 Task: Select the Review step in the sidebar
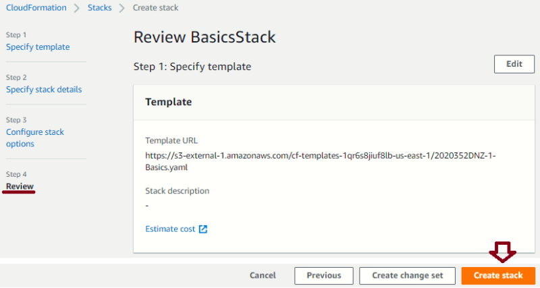20,186
